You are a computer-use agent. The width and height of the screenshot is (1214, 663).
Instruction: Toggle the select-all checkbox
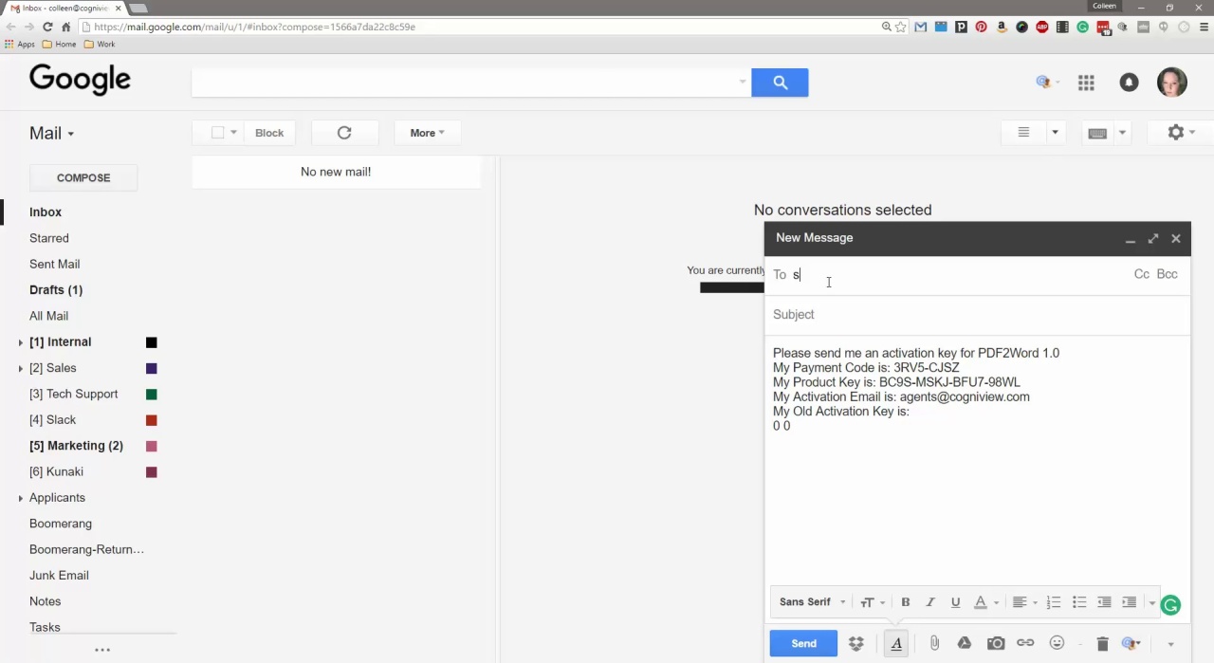pyautogui.click(x=218, y=133)
